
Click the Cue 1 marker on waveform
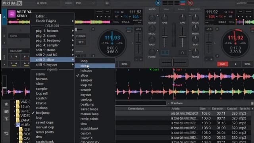click(178, 70)
